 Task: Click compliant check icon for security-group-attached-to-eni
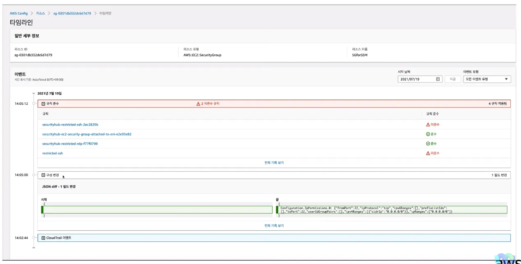428,134
